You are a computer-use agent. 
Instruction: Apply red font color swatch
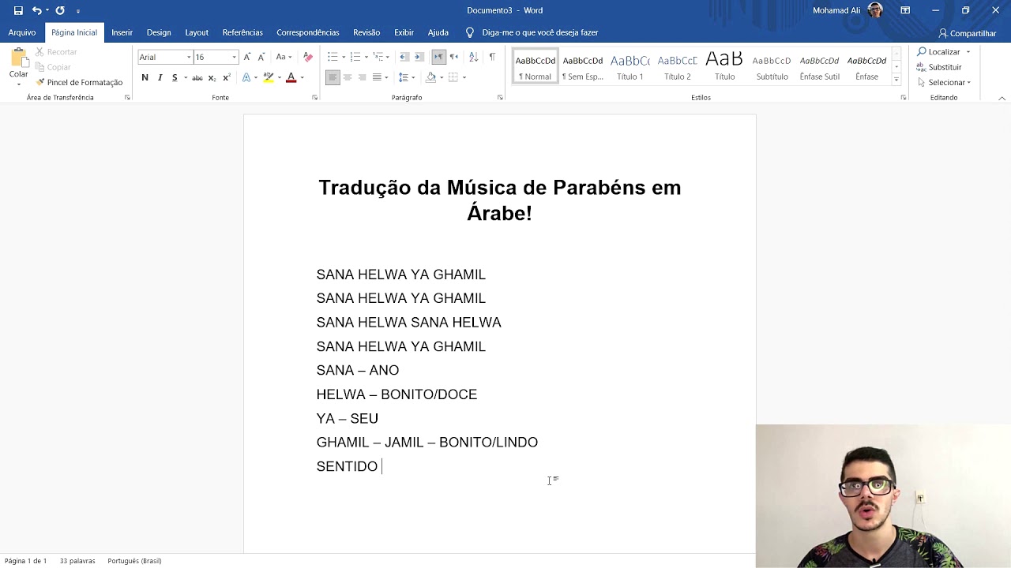[x=291, y=77]
